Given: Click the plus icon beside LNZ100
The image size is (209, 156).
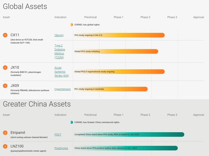Looking at the screenshot, I should coord(5,146).
